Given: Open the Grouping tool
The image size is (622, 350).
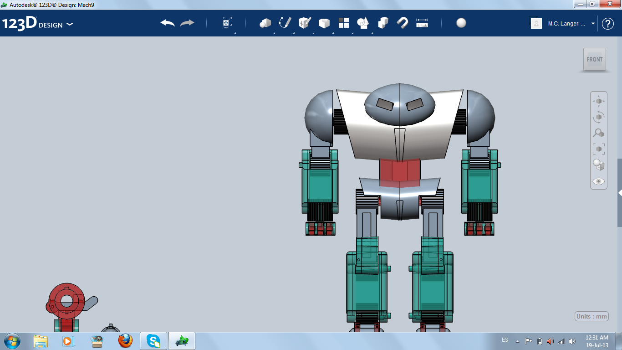Looking at the screenshot, I should [363, 23].
